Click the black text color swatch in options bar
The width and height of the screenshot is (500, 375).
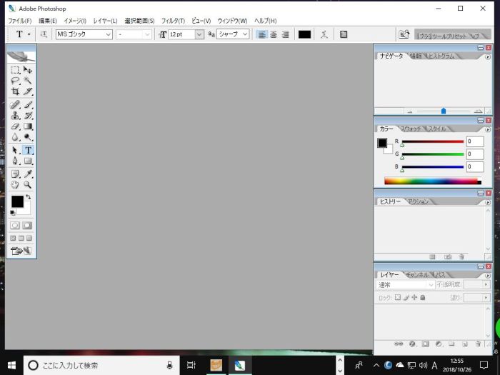click(304, 34)
